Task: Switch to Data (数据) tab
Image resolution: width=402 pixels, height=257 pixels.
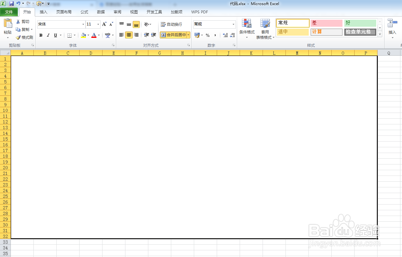Action: click(101, 12)
